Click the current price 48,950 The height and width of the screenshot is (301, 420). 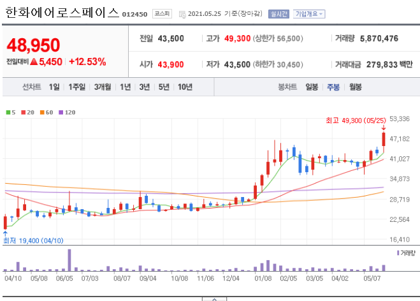coord(33,45)
